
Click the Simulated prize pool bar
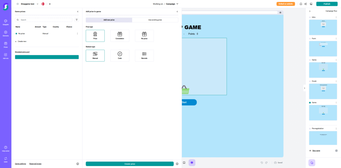tap(47, 57)
